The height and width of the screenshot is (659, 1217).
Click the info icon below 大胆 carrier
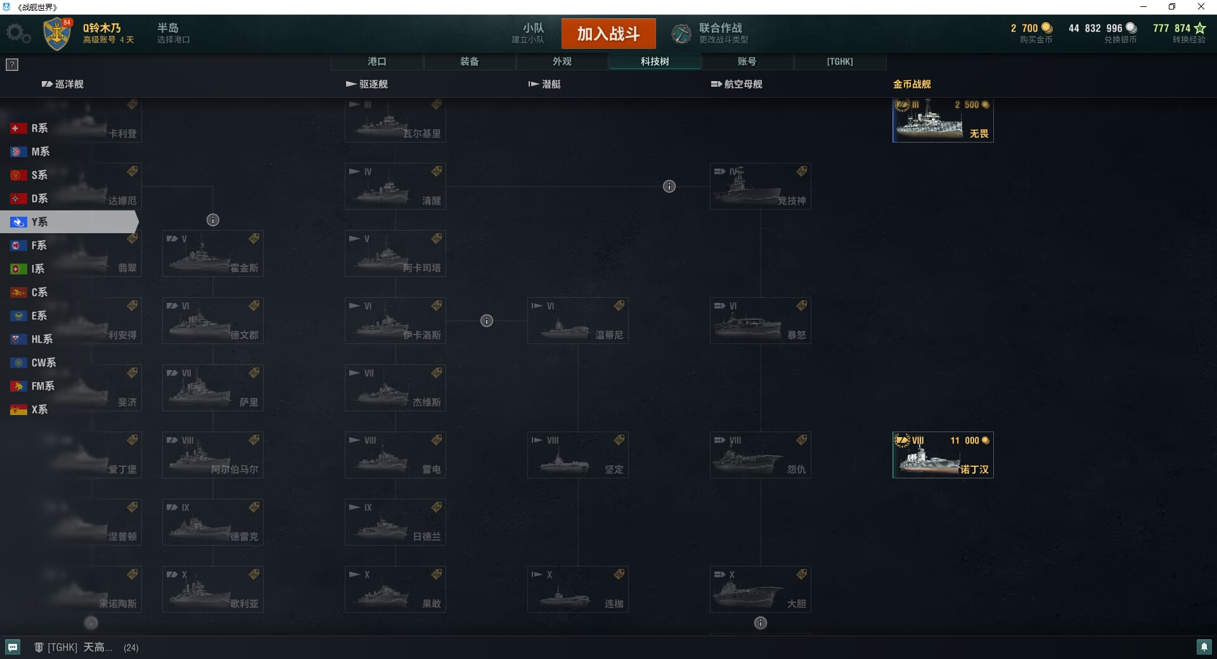[761, 623]
